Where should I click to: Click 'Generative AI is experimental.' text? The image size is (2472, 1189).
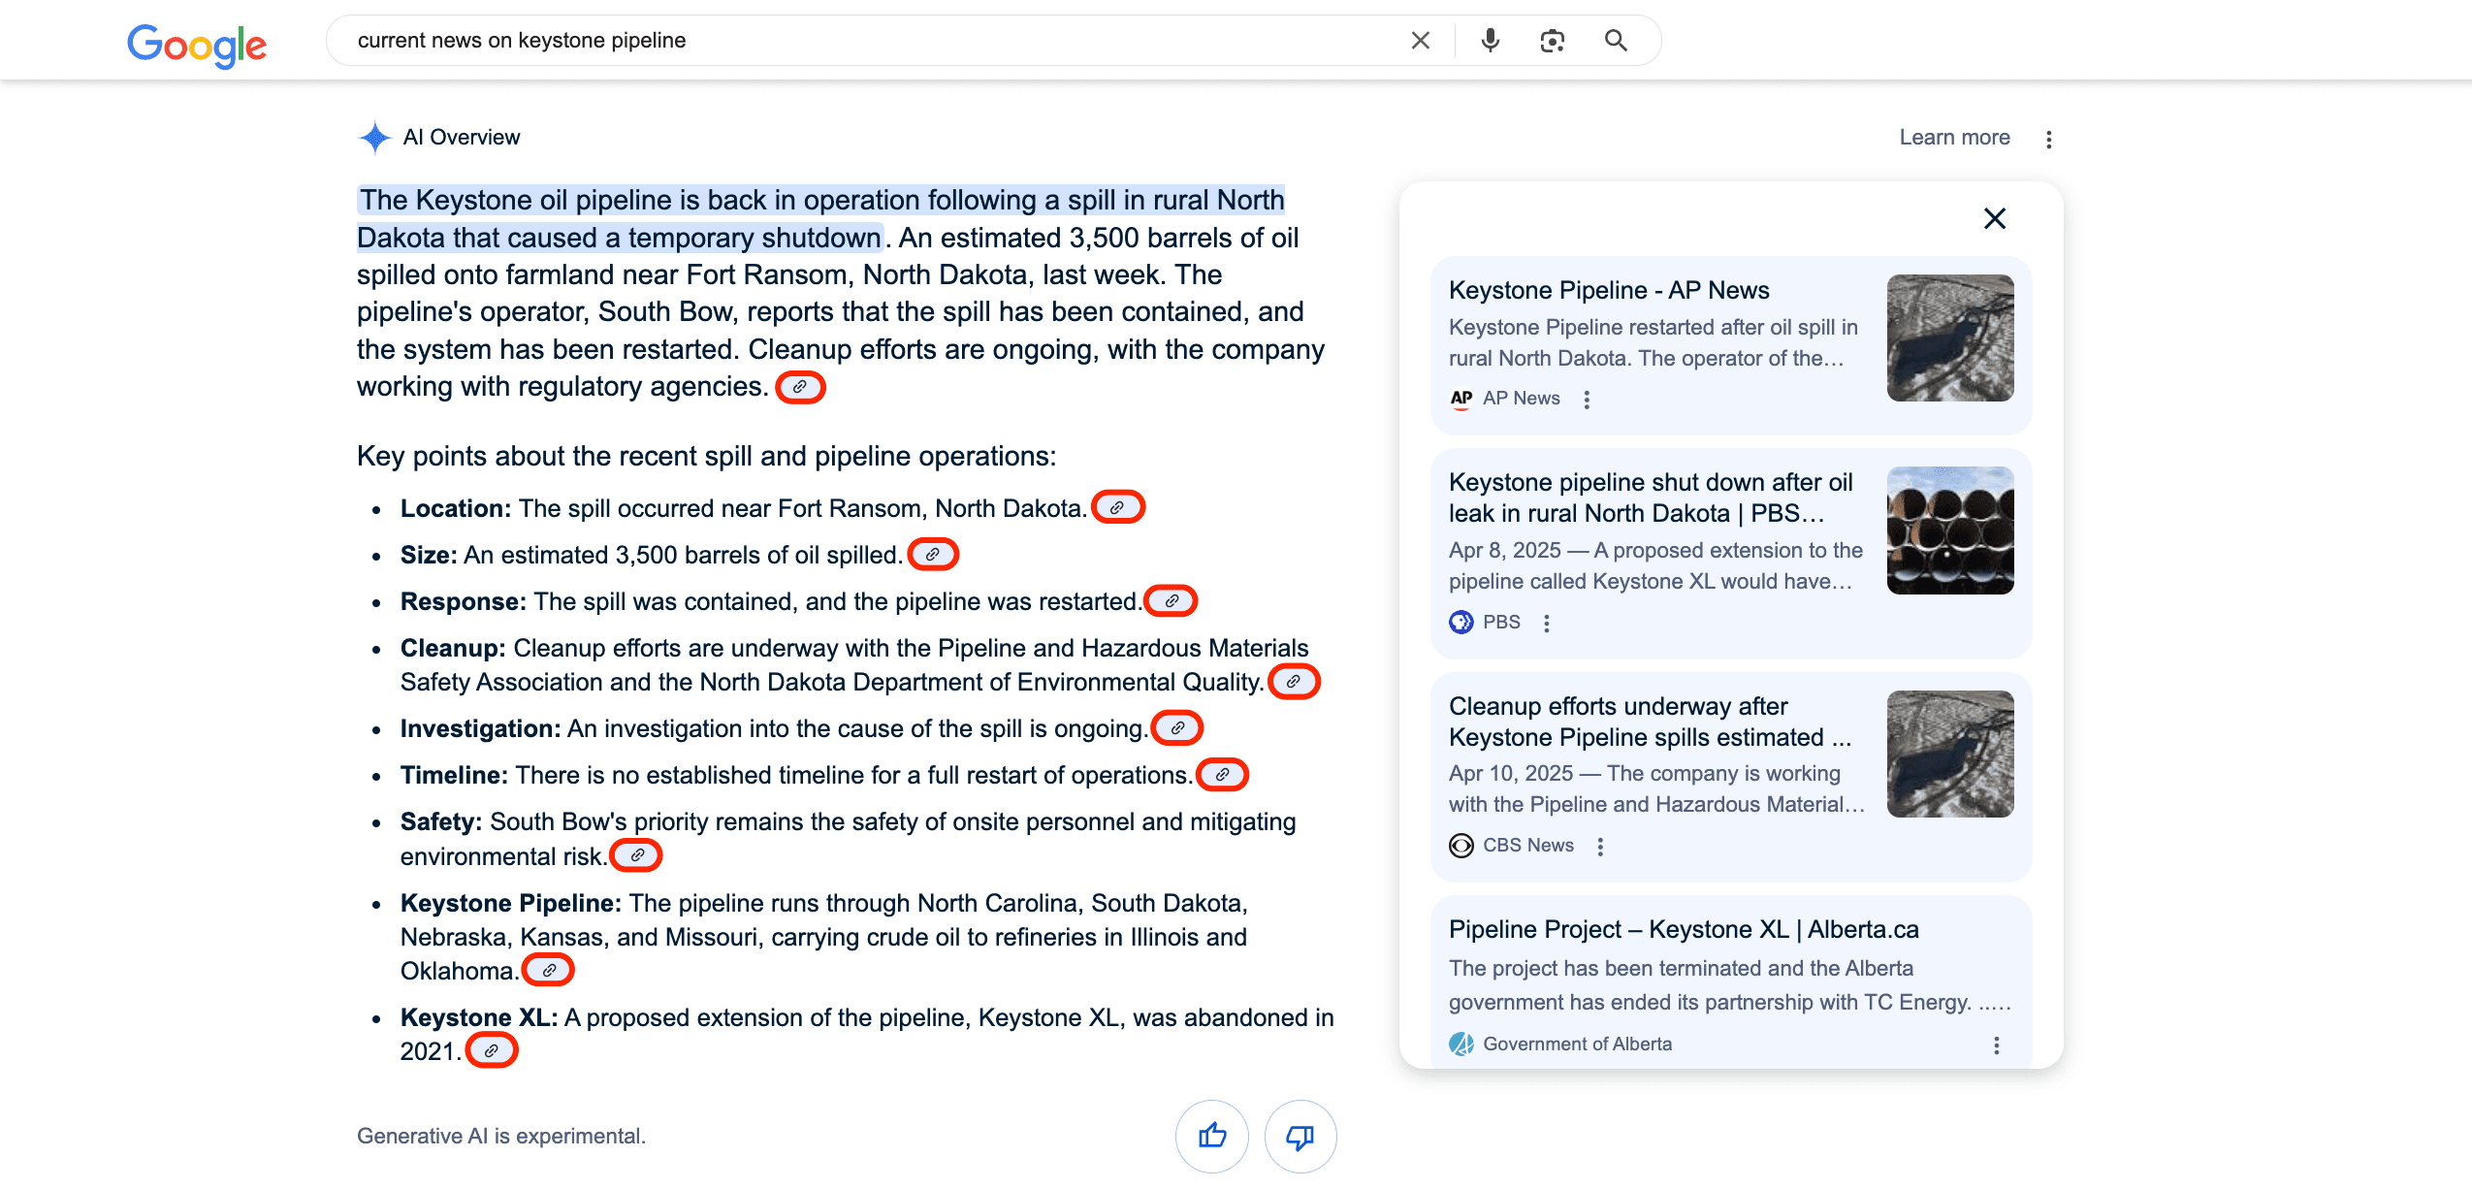501,1136
